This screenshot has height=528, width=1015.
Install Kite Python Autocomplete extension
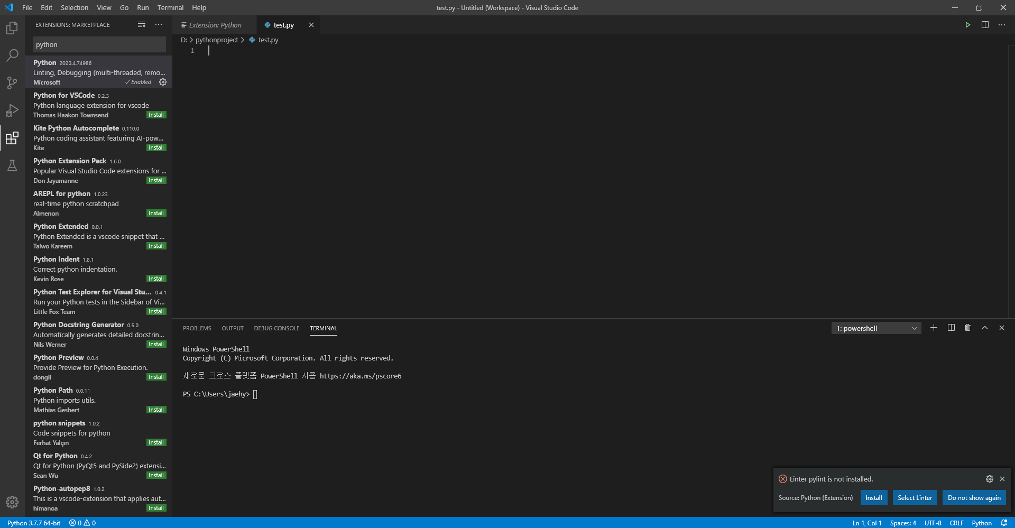[156, 147]
